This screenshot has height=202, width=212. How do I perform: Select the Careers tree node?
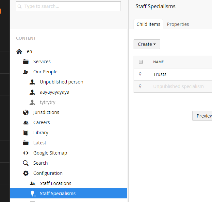[x=41, y=122]
